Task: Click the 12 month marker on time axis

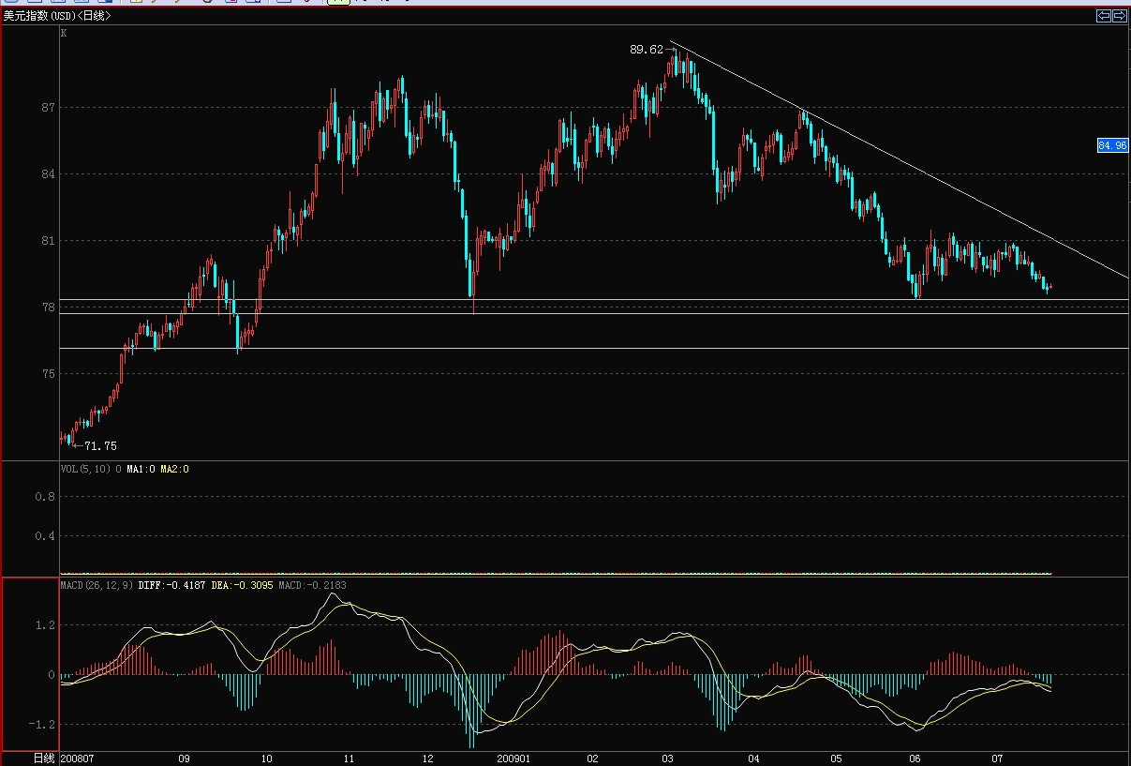Action: pos(428,758)
